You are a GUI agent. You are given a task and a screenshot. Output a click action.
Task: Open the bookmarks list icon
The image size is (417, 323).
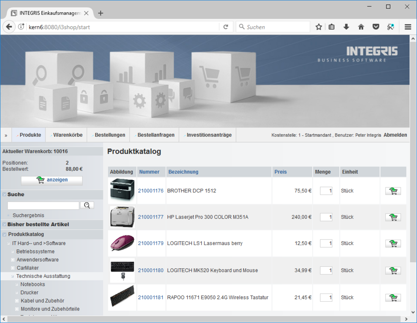click(332, 27)
